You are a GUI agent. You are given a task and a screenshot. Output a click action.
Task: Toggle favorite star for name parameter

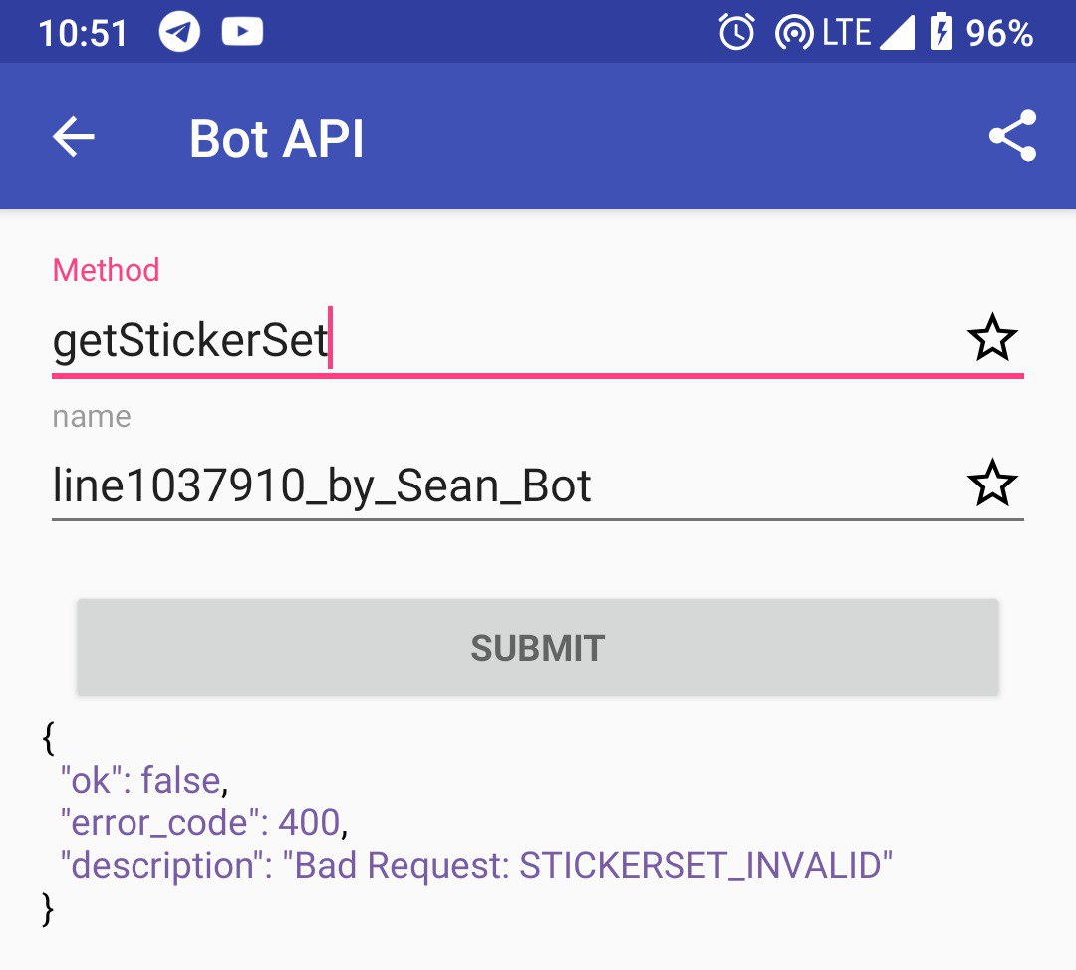992,485
